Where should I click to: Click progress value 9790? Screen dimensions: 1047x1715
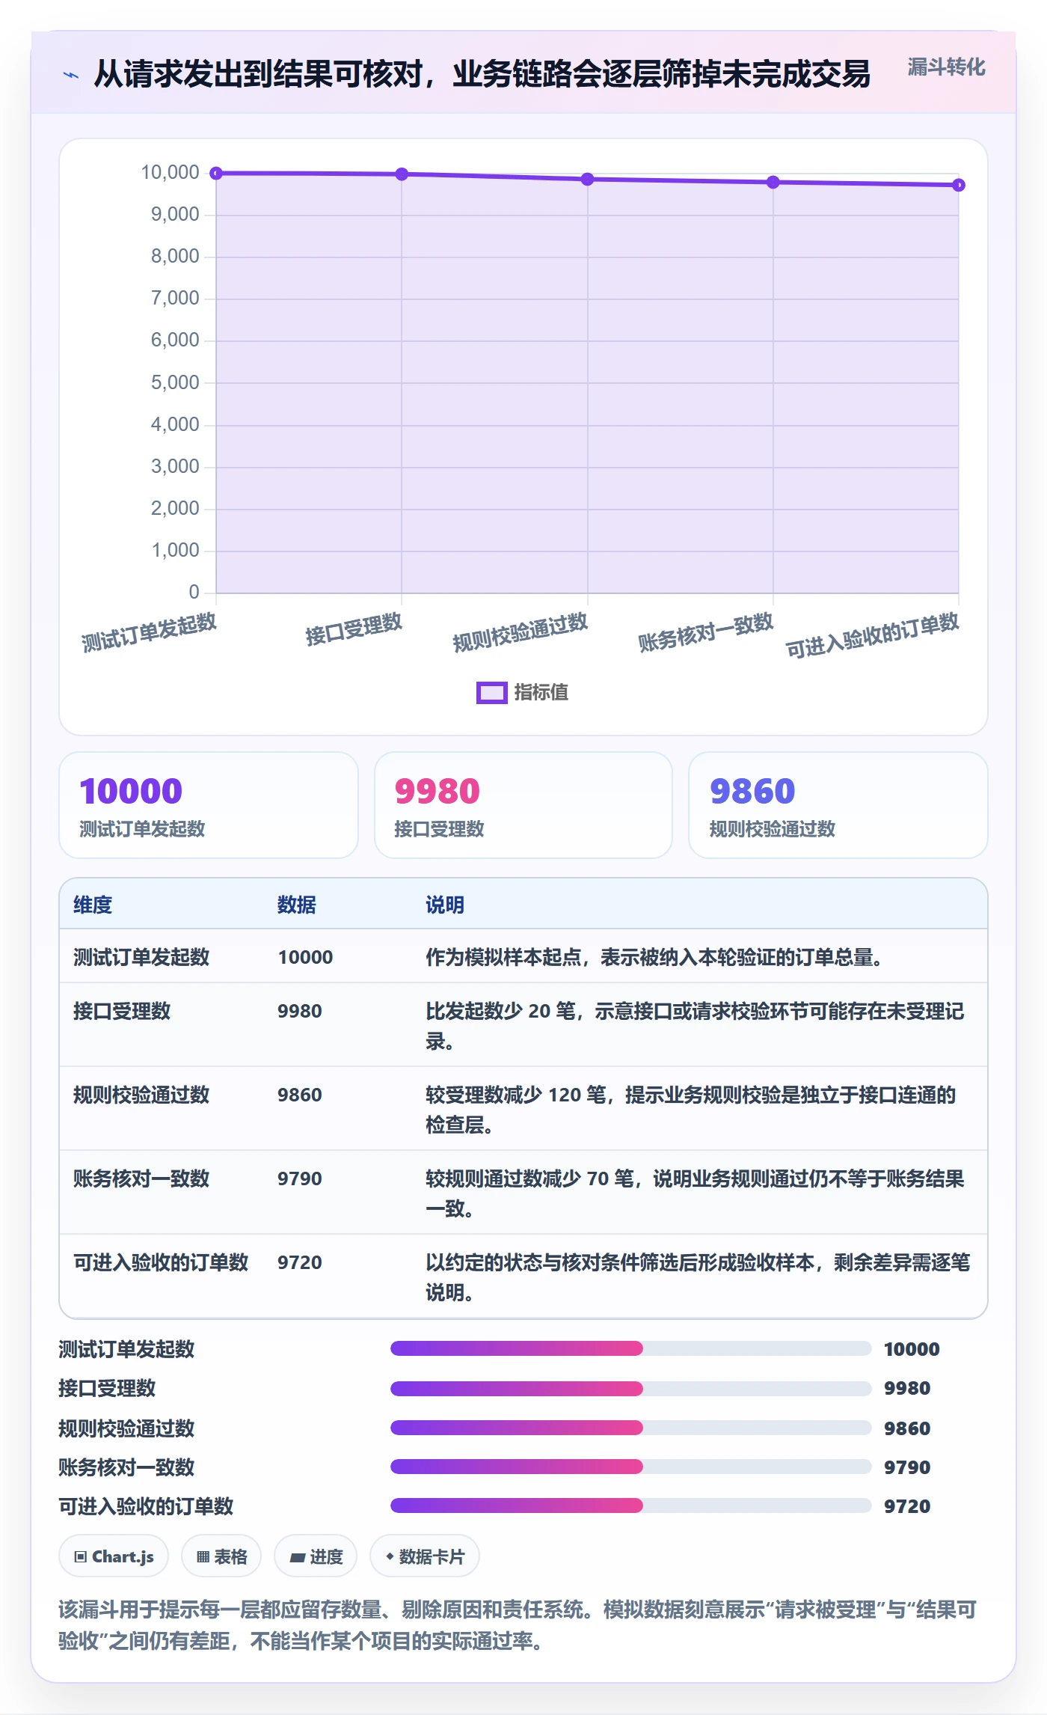click(x=907, y=1467)
